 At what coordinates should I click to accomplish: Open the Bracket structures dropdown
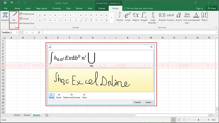(x=162, y=18)
